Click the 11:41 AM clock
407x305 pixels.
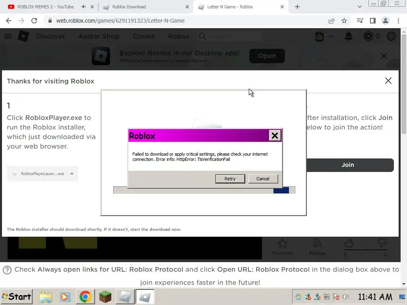click(x=375, y=297)
